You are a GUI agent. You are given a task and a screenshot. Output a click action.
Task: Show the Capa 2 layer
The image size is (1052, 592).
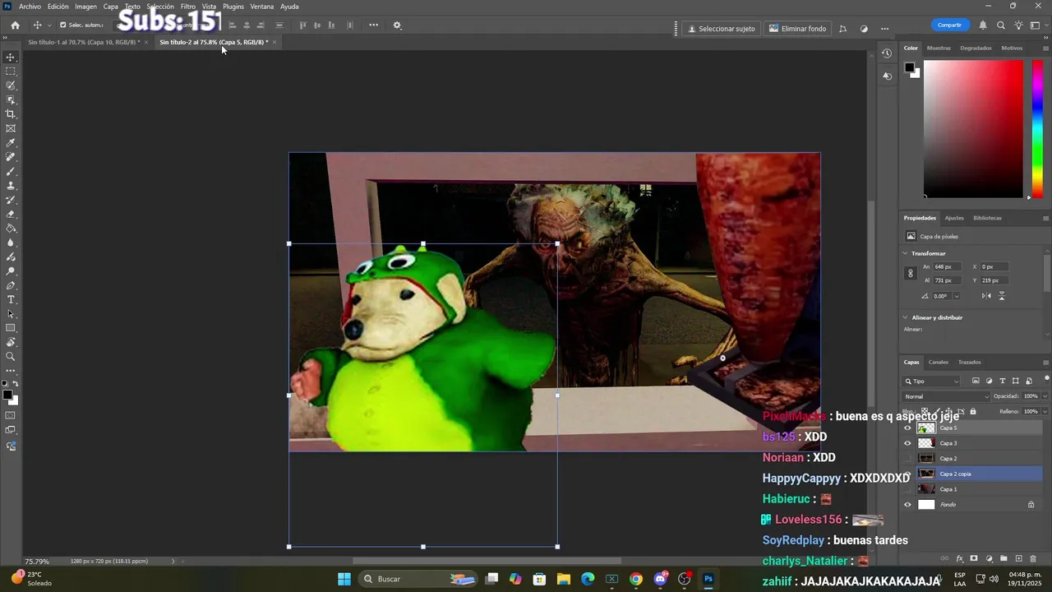(x=907, y=459)
